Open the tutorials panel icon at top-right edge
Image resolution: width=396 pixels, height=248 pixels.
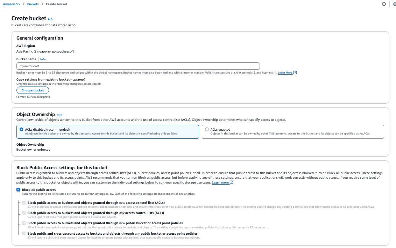coord(394,4)
